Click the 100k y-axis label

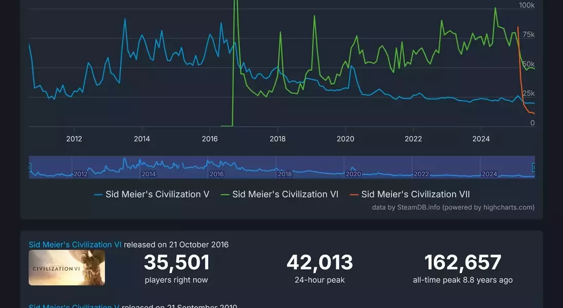[x=526, y=5]
